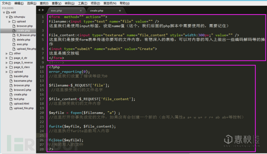Place cursor on fwrite($myfile, $file_content); line
The image size is (267, 154).
82,127
